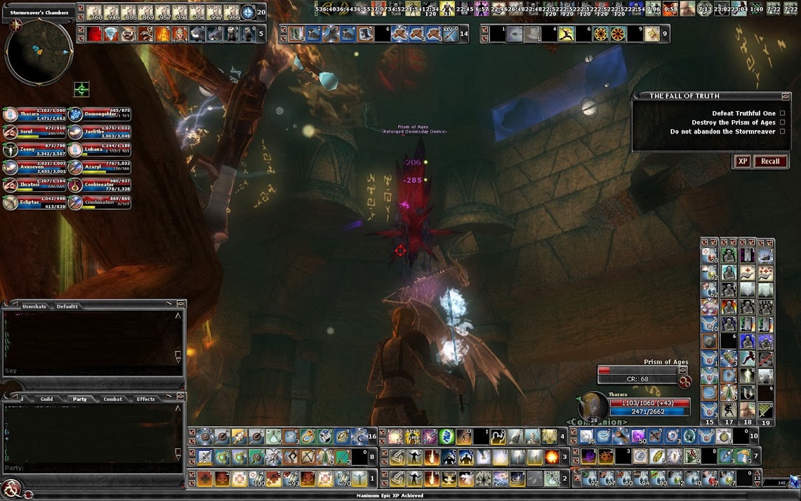Viewport: 801px width, 501px height.
Task: Use the item labeled 92 in hotbar 15
Action: click(709, 273)
